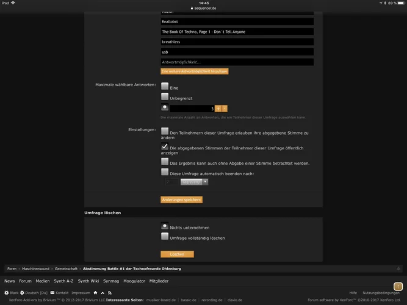Click the battery indicator in status bar
The image size is (407, 305).
401,3
